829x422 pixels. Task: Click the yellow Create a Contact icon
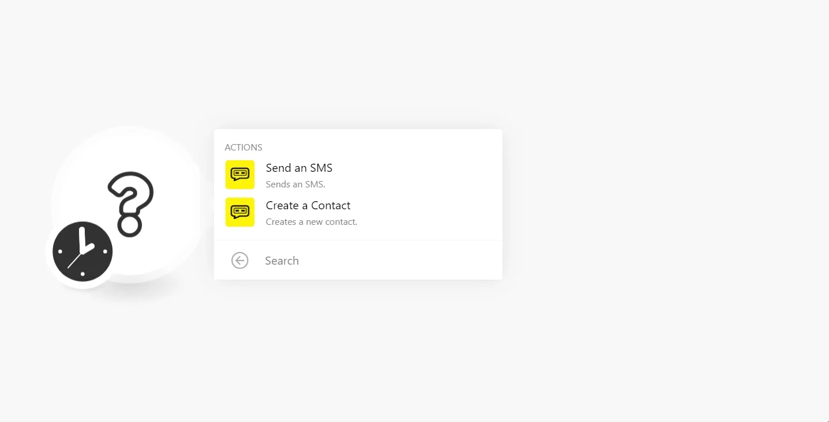click(240, 212)
